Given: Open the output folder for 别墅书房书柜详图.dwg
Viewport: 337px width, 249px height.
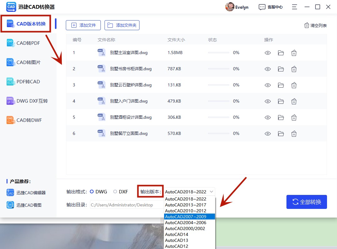Looking at the screenshot, I should click(281, 69).
